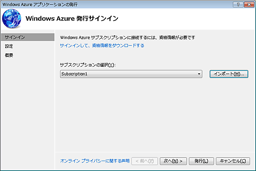Click the 発行(L) button
The width and height of the screenshot is (256, 171).
pos(201,161)
